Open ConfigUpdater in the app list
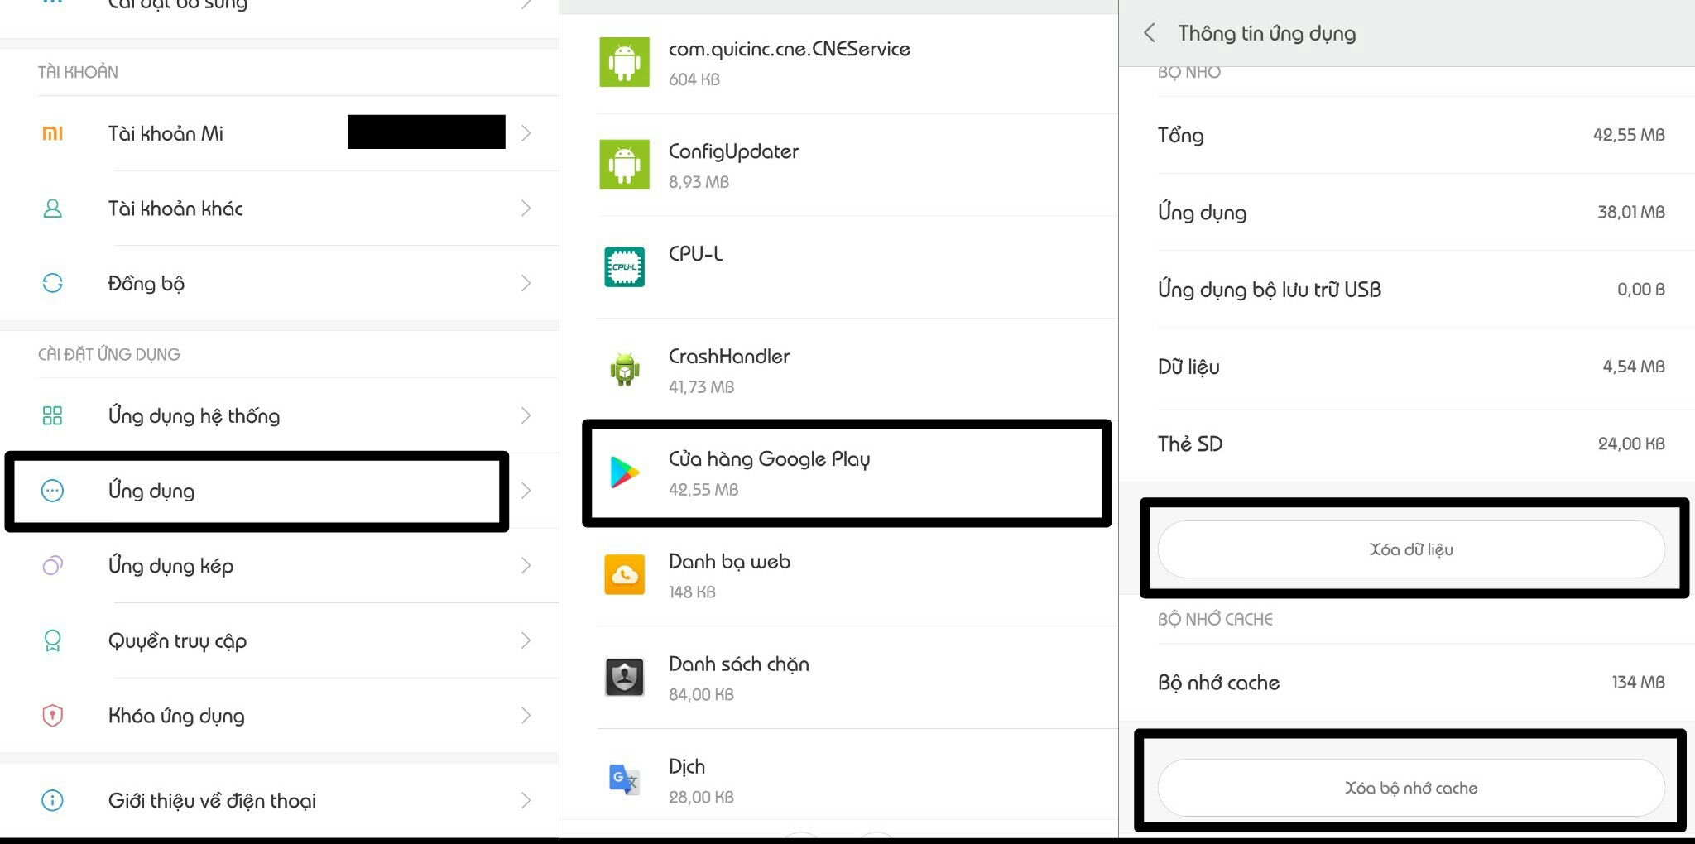Screen dimensions: 1695x844 [733, 165]
